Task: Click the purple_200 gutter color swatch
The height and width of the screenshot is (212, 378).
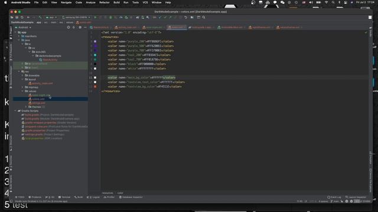Action: point(95,41)
